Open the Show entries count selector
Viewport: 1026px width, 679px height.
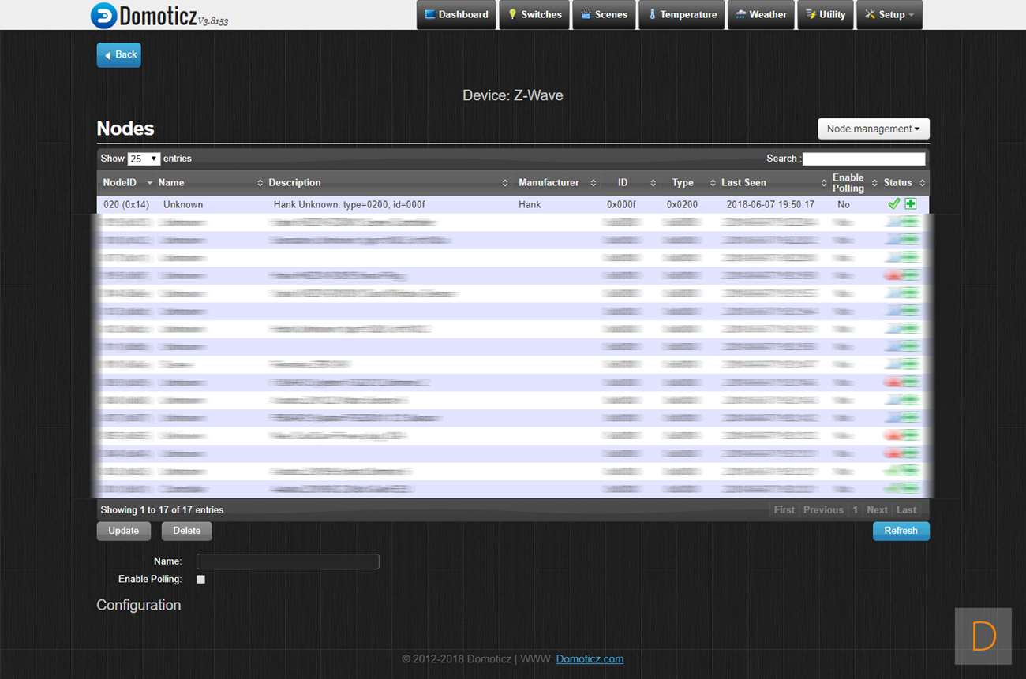point(144,159)
